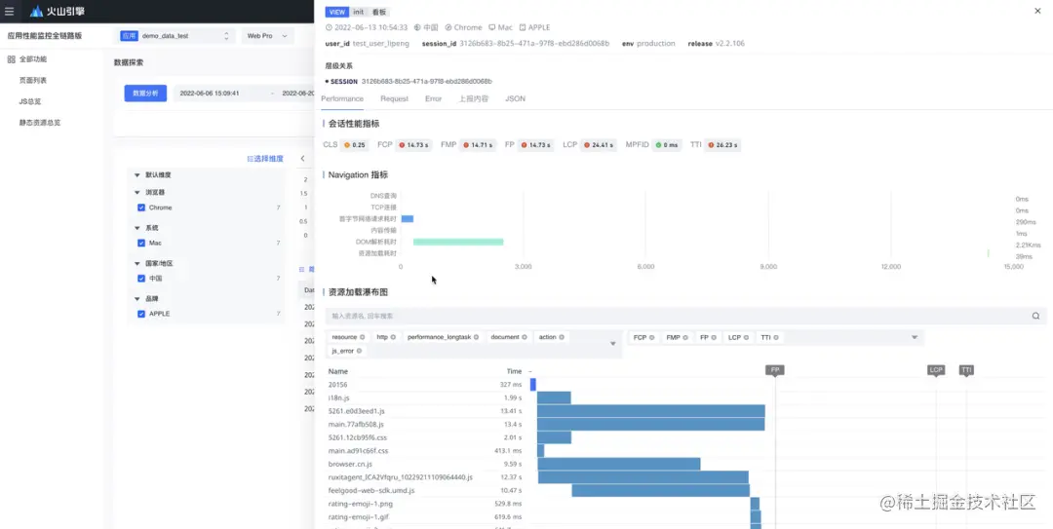The image size is (1053, 529).
Task: Toggle the Mac system checkbox
Action: 141,243
